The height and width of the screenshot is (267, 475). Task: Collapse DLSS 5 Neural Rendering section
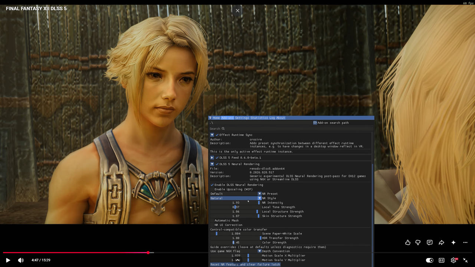(212, 164)
